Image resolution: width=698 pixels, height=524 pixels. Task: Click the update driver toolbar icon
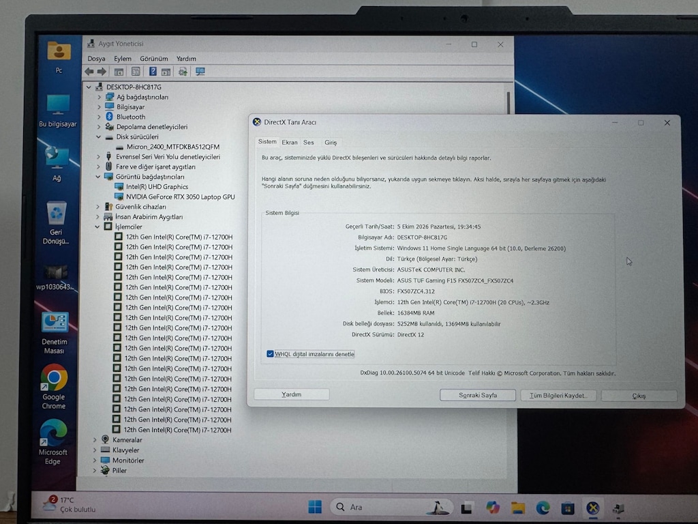[x=183, y=71]
